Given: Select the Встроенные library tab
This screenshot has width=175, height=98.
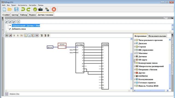Looking at the screenshot, I should click(140, 36).
